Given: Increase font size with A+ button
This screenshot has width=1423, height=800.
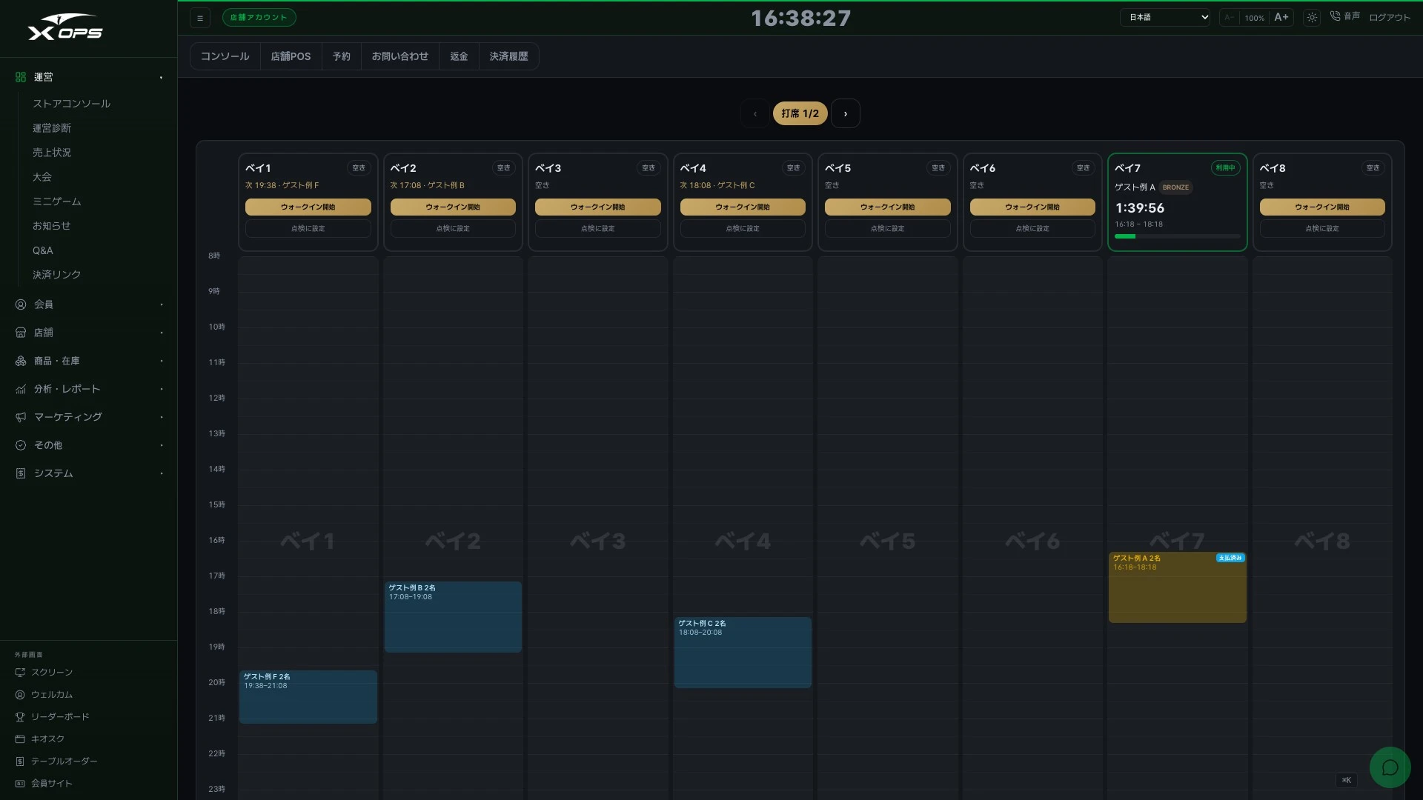Looking at the screenshot, I should (x=1281, y=17).
